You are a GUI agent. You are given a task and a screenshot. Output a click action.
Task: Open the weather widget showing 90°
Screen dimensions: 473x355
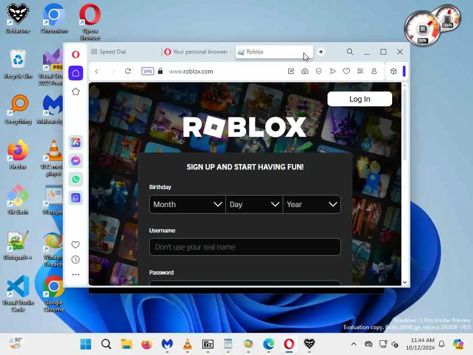15,343
